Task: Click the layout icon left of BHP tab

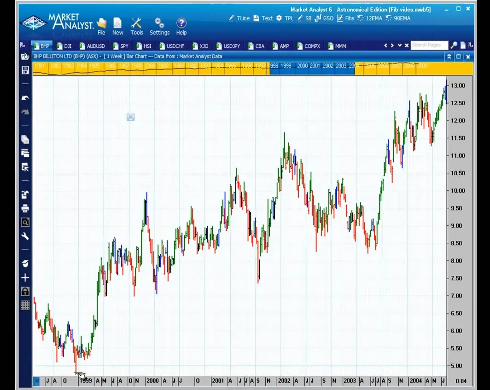Action: coord(23,45)
